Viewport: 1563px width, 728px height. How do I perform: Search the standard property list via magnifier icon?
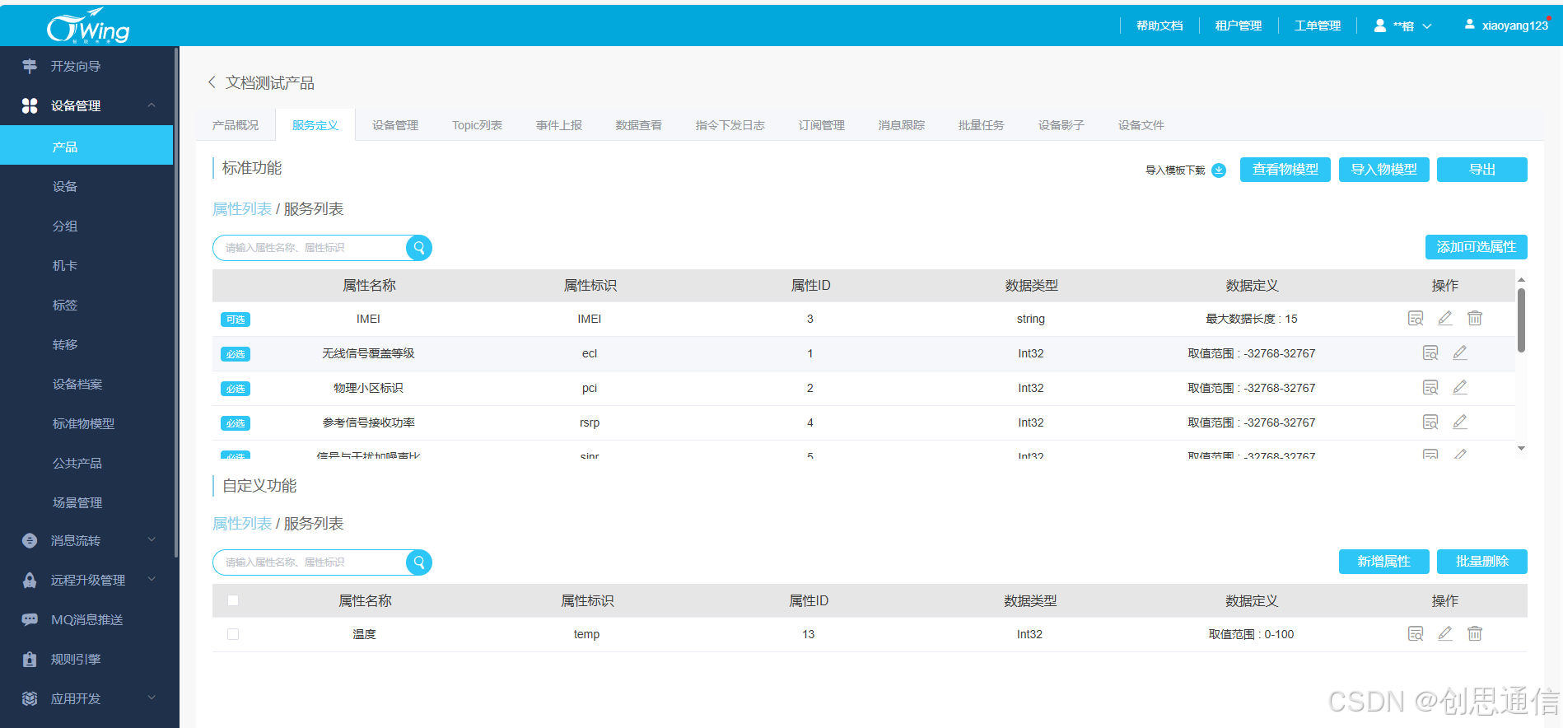pos(419,248)
